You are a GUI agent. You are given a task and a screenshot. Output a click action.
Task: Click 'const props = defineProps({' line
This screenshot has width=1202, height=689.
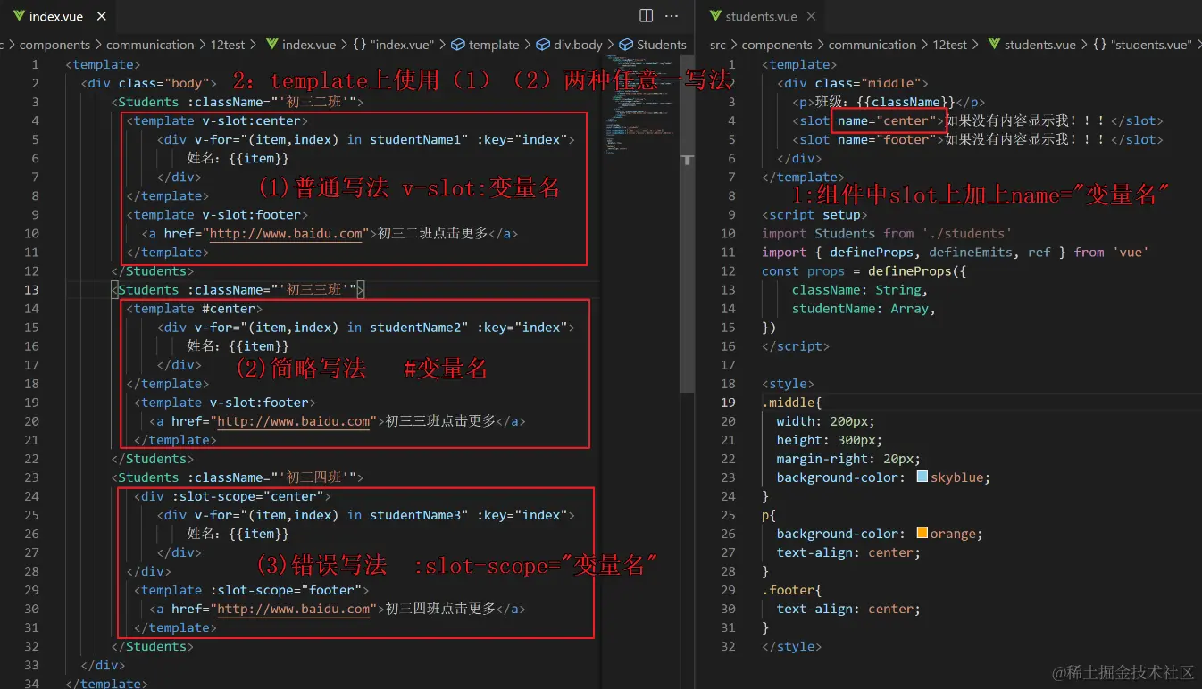[864, 271]
